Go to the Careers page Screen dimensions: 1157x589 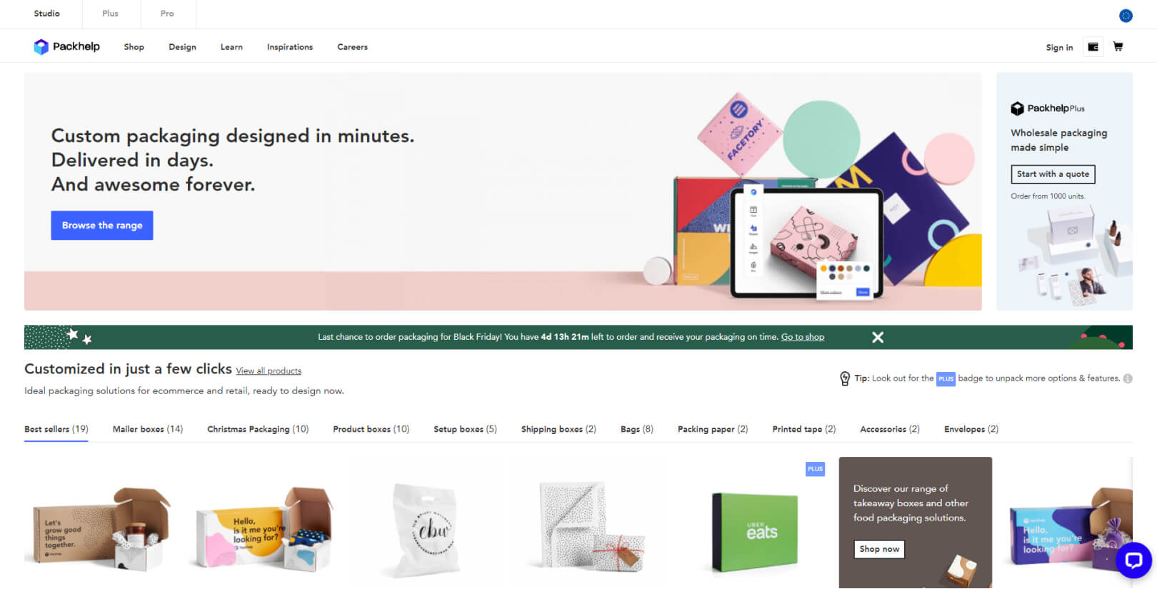click(x=353, y=47)
